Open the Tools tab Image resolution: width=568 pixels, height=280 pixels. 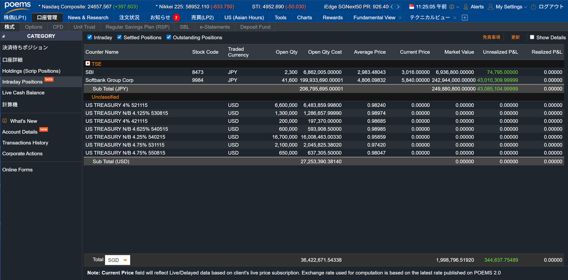pos(280,17)
